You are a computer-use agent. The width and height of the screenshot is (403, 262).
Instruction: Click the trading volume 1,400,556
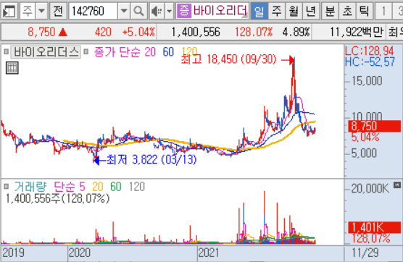click(x=196, y=33)
